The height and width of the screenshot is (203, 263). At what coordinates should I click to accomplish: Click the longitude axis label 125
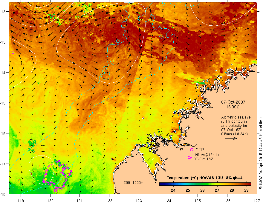click(198, 201)
